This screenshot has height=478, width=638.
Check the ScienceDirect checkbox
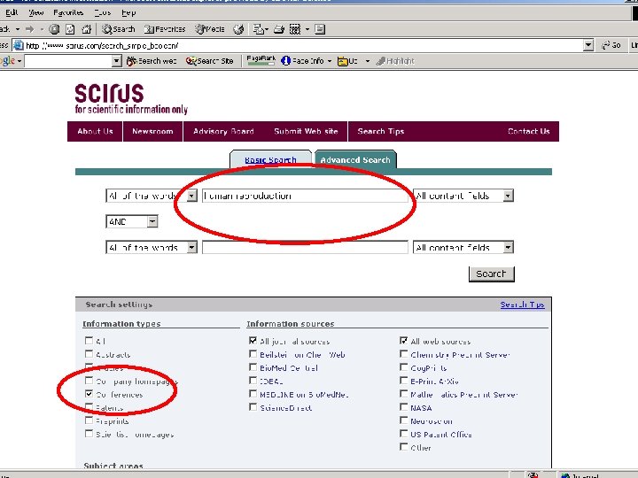pyautogui.click(x=253, y=407)
